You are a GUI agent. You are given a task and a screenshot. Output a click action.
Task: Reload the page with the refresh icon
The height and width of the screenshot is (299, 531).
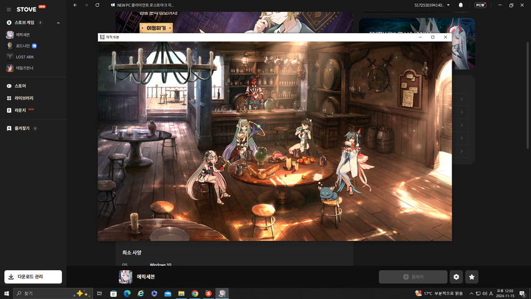(97, 5)
